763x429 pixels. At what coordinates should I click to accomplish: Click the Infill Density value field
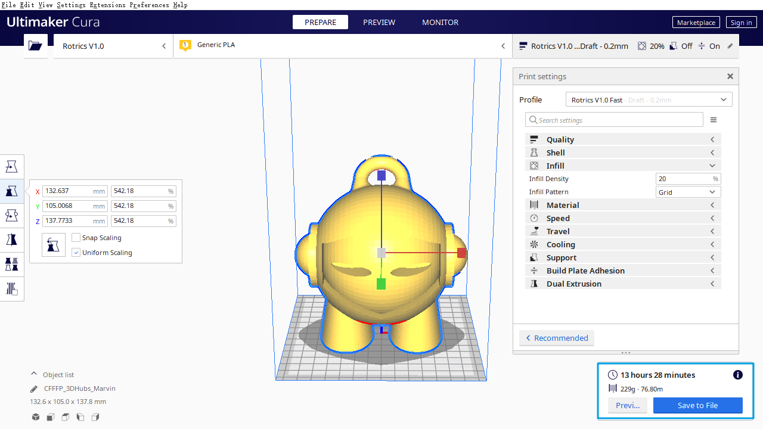pyautogui.click(x=688, y=179)
